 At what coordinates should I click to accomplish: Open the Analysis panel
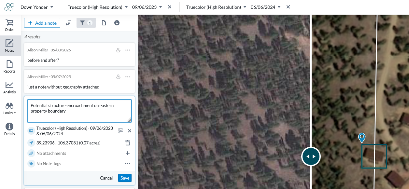coord(9,88)
